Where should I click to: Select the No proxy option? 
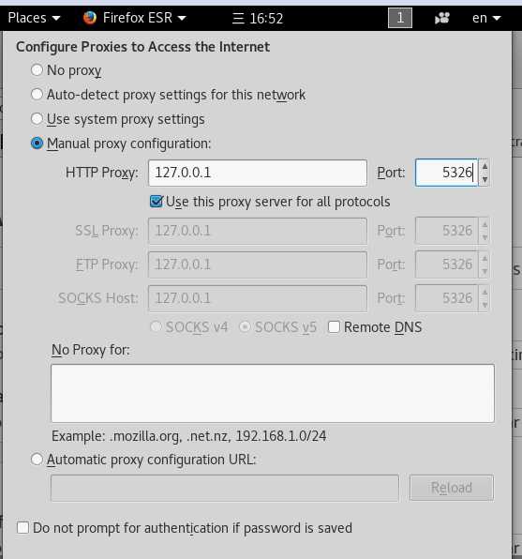[x=37, y=69]
